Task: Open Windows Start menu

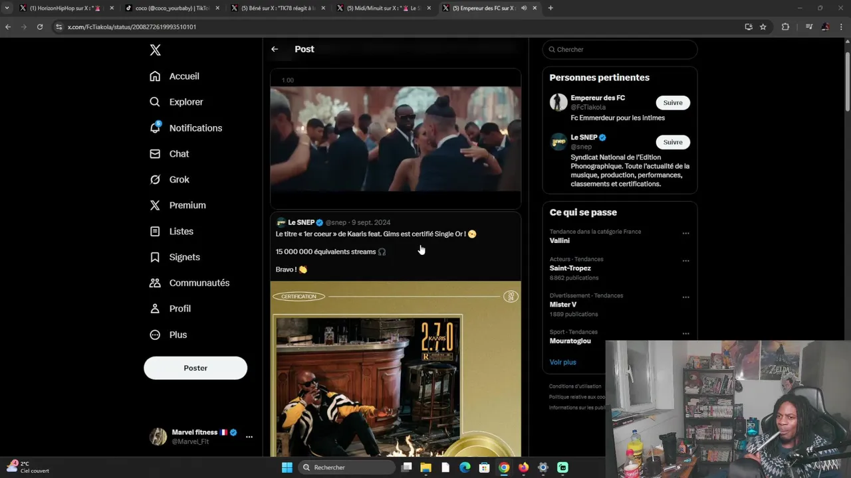Action: [287, 467]
